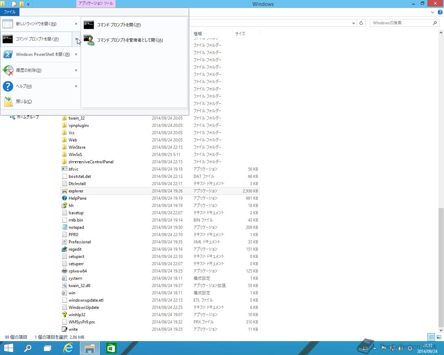Click the new window icon in menu

(x=8, y=24)
